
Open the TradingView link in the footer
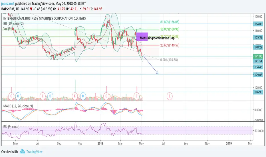point(34,152)
